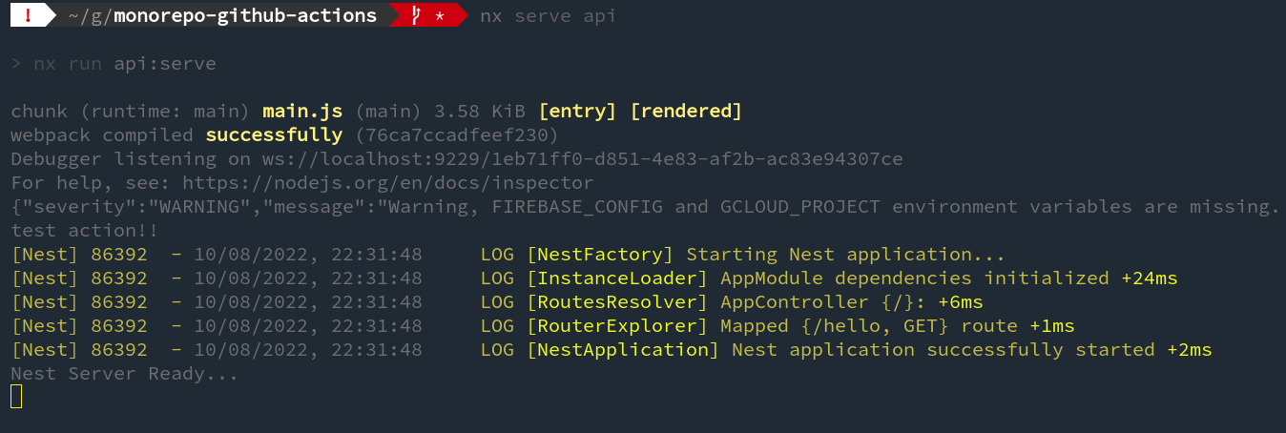
Task: Click the git branch icon in prompt
Action: pyautogui.click(x=416, y=16)
